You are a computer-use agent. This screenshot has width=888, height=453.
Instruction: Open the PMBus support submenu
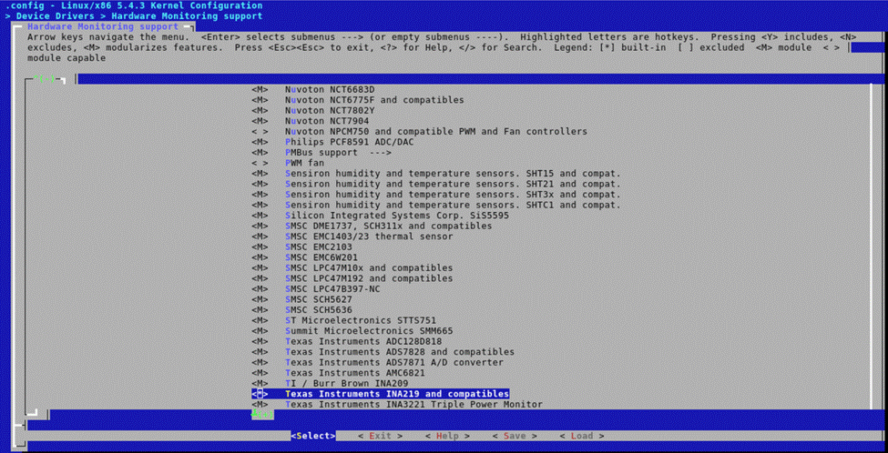[x=338, y=152]
